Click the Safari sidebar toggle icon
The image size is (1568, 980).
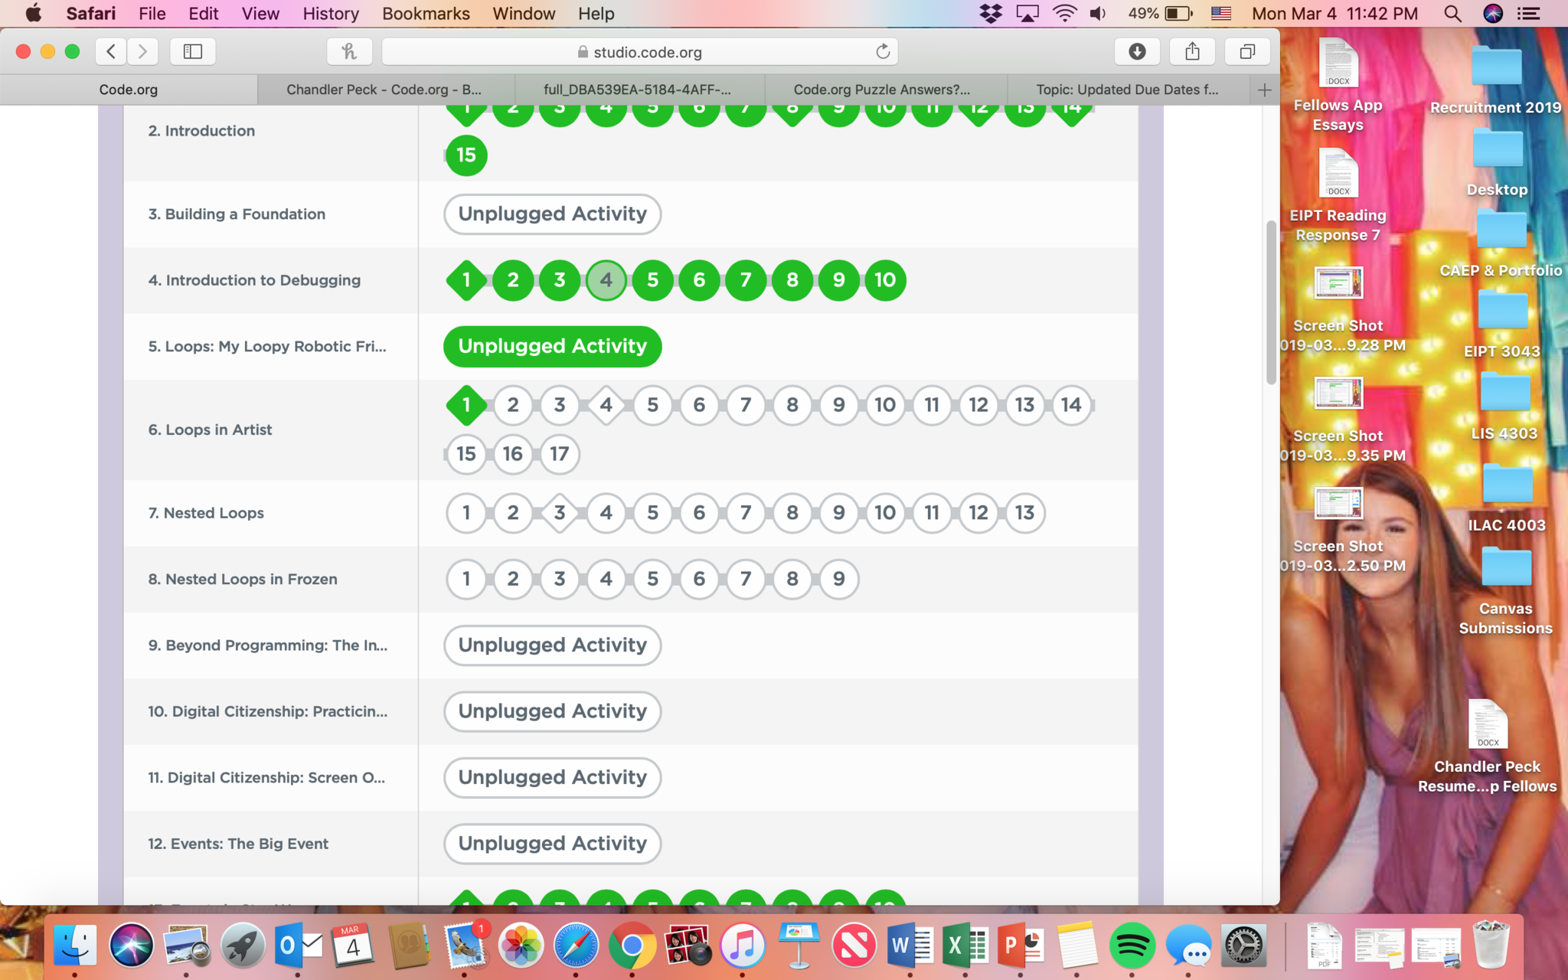pos(192,51)
